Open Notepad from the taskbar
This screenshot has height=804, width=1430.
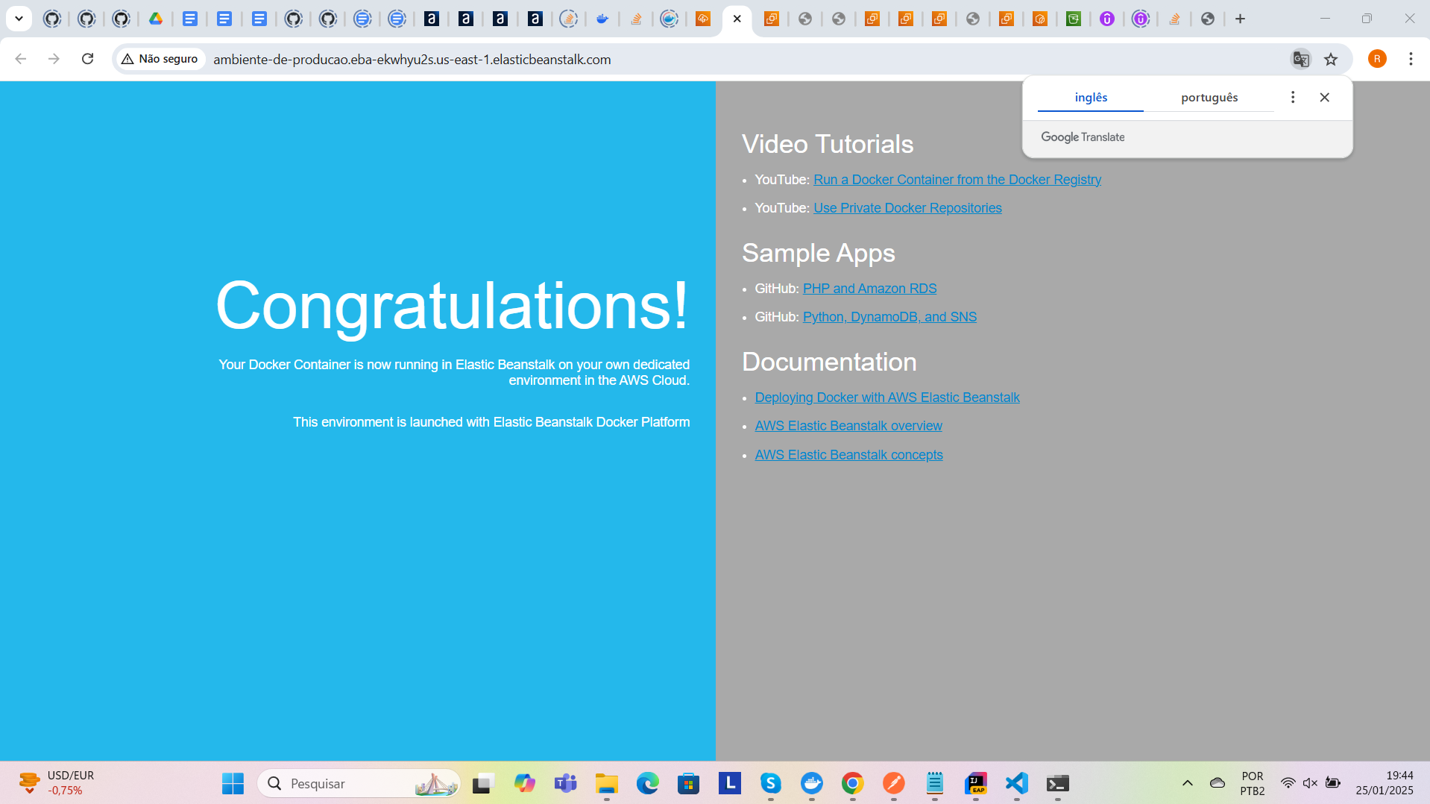click(935, 783)
